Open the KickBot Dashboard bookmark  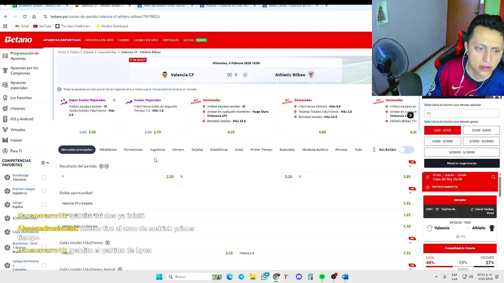(111, 26)
